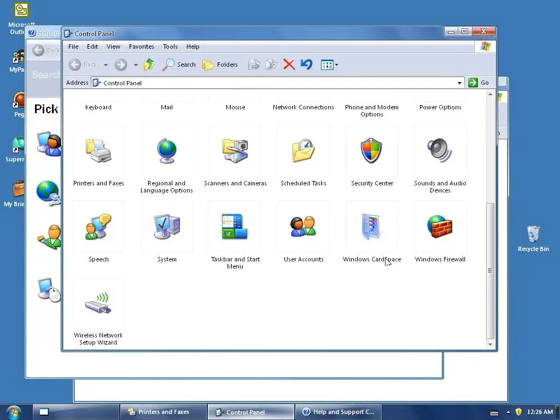This screenshot has height=420, width=560.
Task: Open the File menu
Action: 73,46
